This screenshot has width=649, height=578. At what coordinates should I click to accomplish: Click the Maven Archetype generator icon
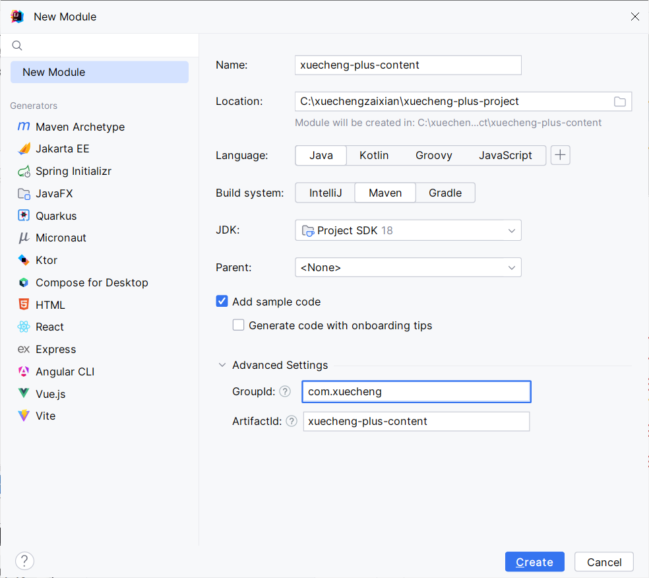tap(24, 126)
